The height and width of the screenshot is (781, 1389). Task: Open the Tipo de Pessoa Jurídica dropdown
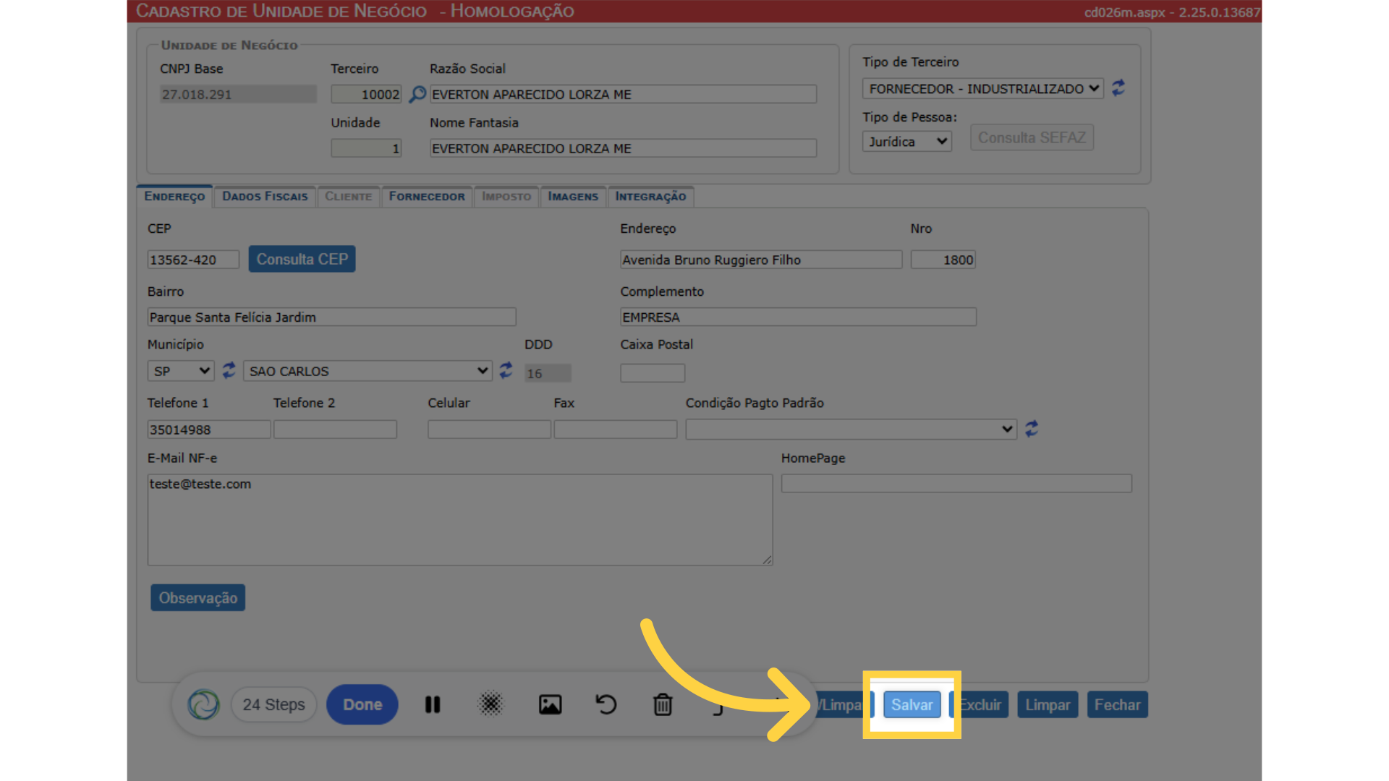(907, 142)
